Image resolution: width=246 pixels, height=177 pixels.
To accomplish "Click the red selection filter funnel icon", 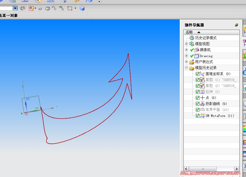I will [x=31, y=8].
